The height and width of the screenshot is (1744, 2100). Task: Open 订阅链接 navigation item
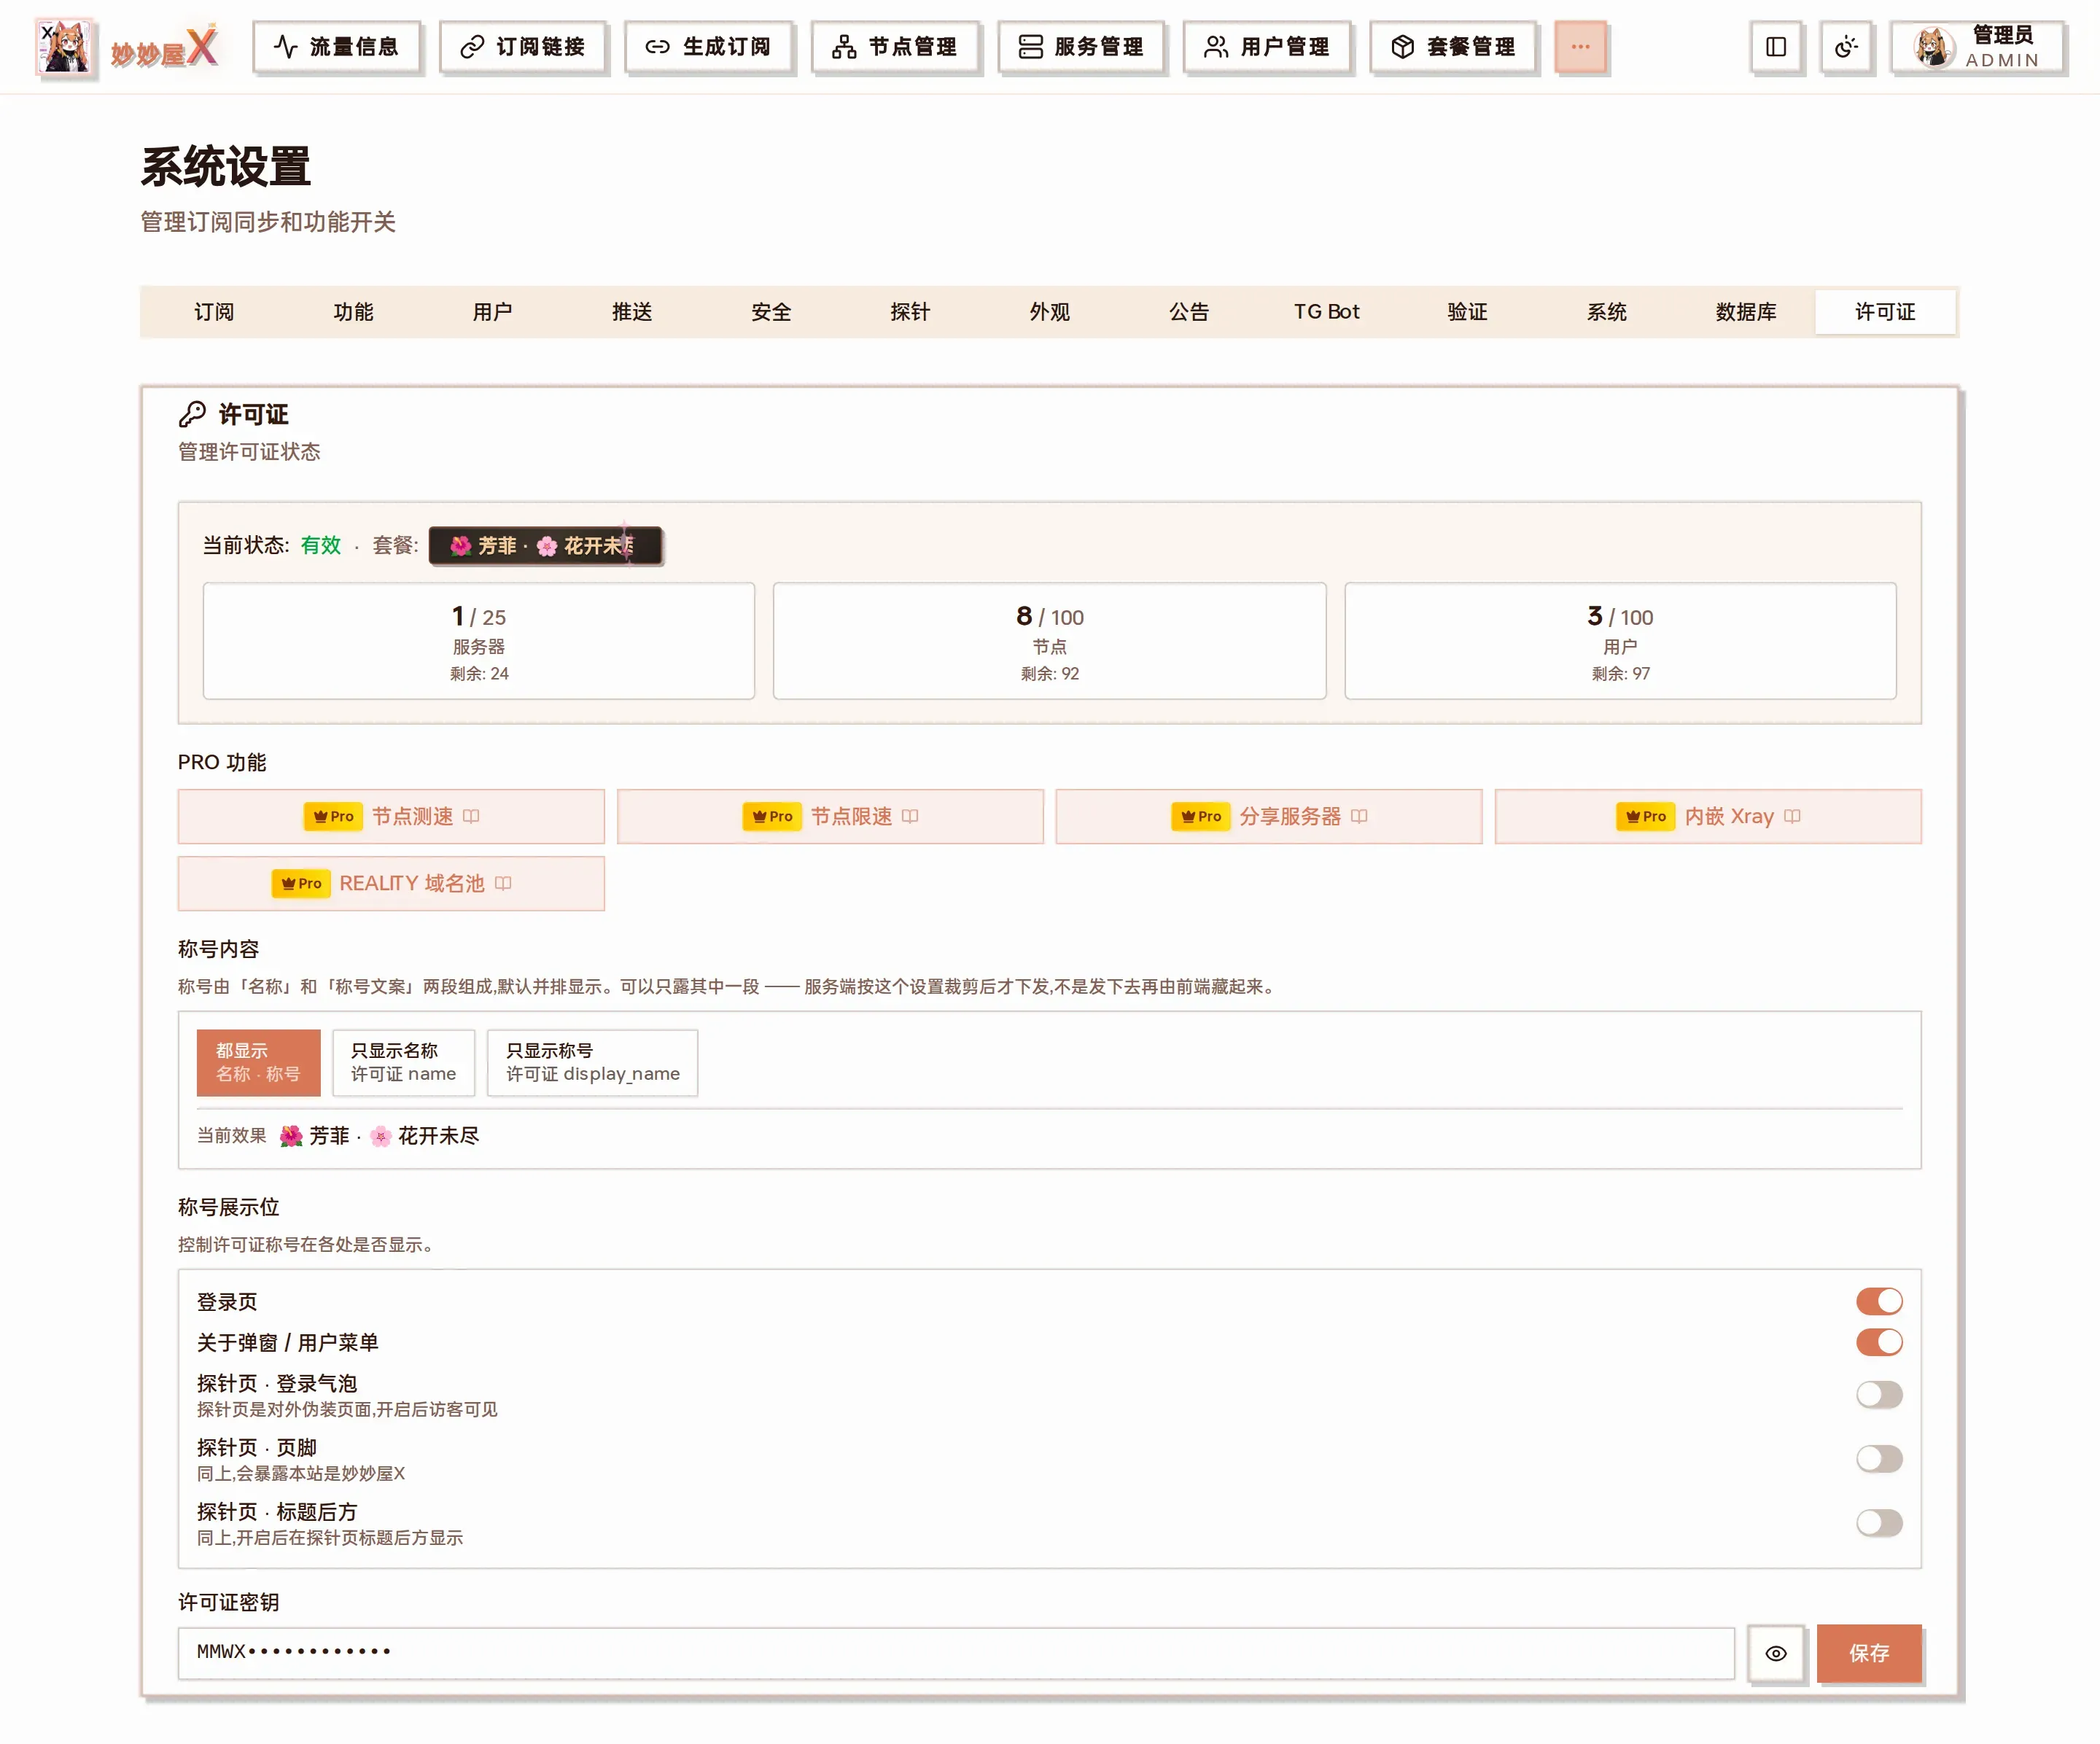(x=522, y=47)
